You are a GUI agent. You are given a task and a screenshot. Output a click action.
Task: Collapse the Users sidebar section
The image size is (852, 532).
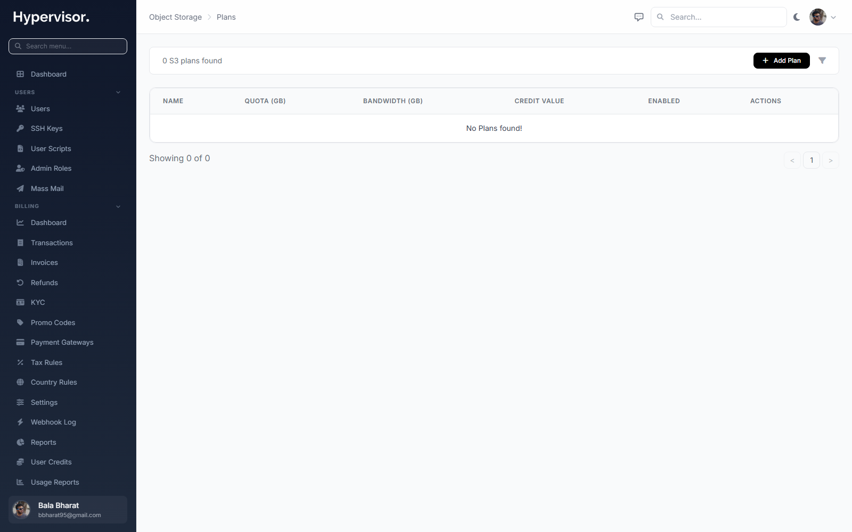(x=118, y=92)
